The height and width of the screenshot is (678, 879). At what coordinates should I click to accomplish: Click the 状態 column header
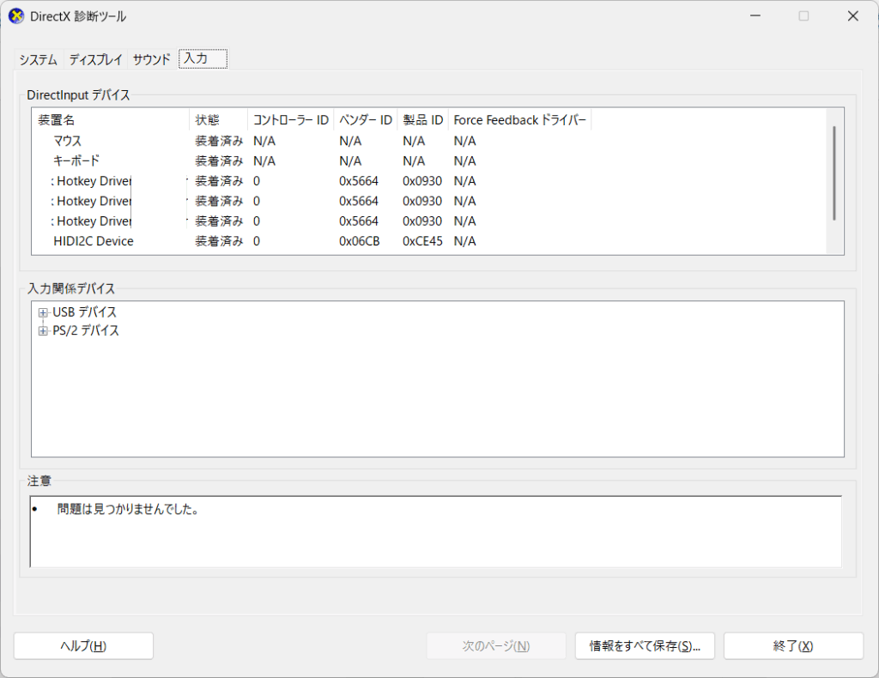click(219, 120)
